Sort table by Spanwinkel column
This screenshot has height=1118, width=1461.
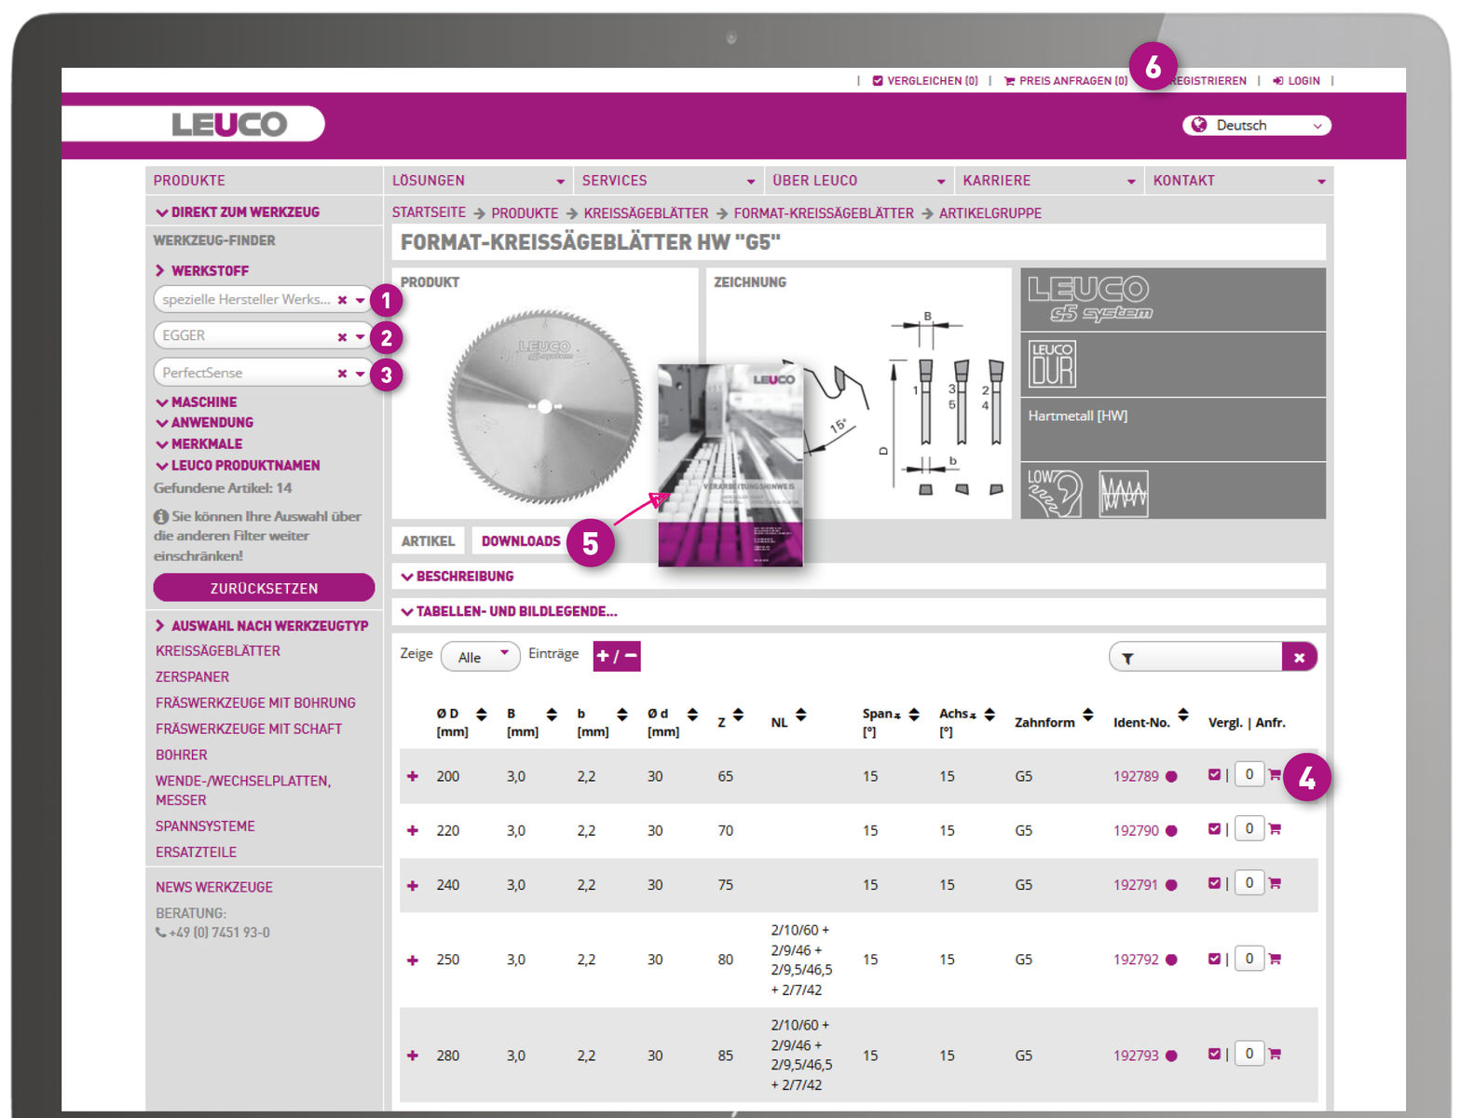[914, 715]
